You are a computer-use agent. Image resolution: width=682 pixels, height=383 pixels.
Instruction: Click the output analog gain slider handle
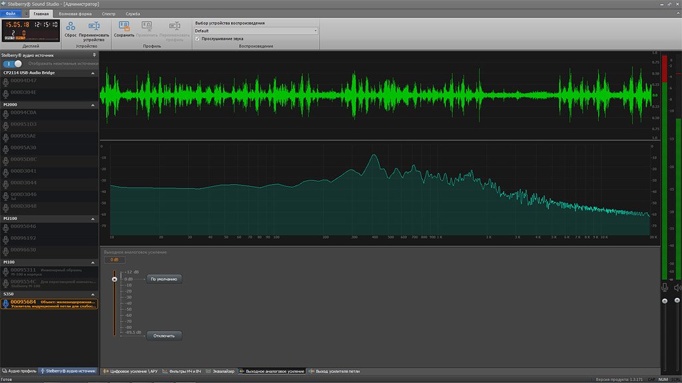click(x=115, y=279)
